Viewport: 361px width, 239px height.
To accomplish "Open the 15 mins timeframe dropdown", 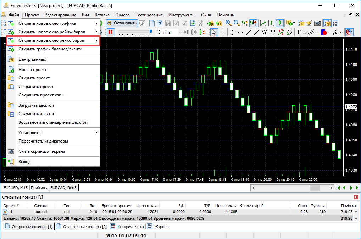I will click(180, 32).
